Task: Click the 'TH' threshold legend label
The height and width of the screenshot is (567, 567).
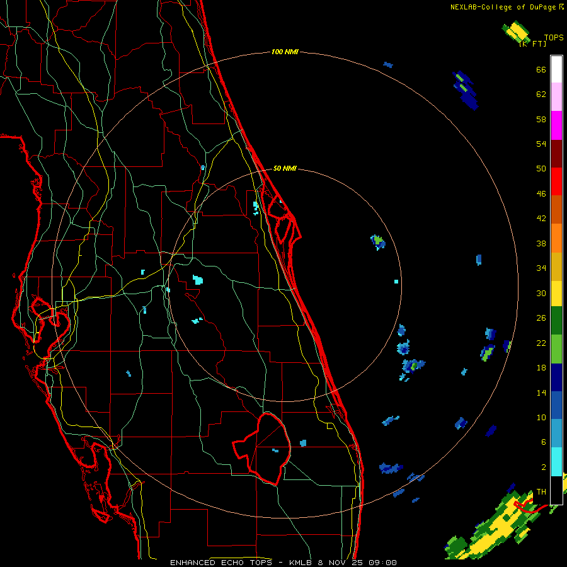Action: coord(541,491)
